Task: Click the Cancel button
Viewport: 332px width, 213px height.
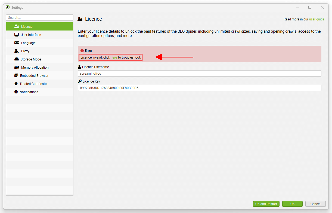Action: click(315, 204)
